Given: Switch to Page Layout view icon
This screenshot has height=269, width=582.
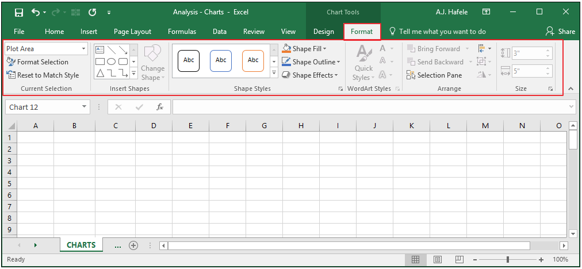Looking at the screenshot, I should pyautogui.click(x=438, y=259).
